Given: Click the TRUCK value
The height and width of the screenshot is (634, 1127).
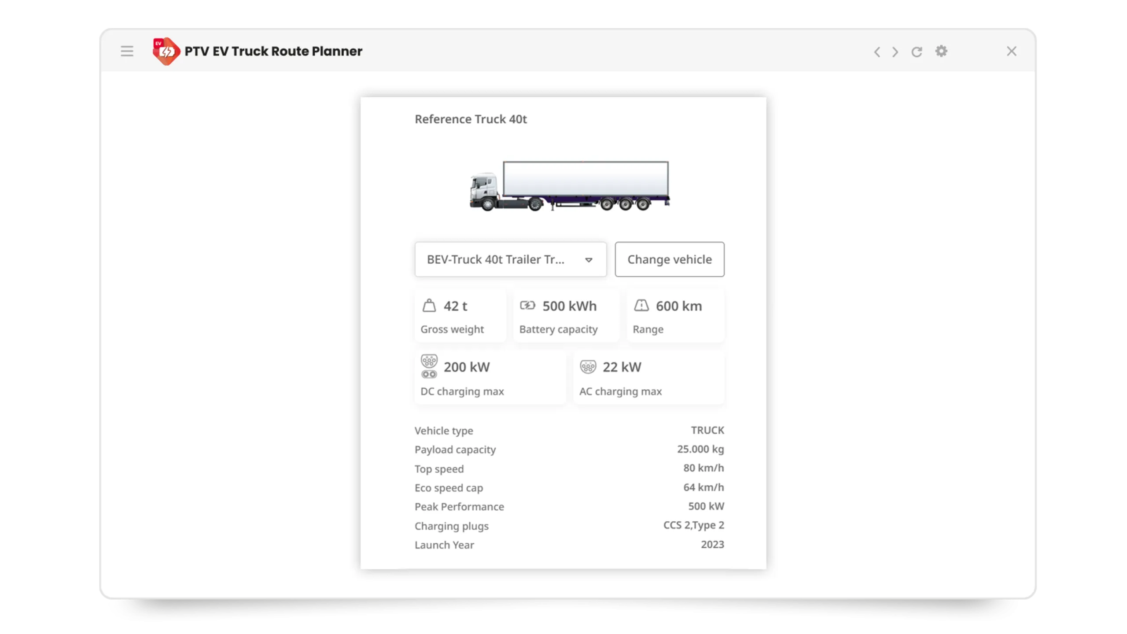Looking at the screenshot, I should pyautogui.click(x=707, y=430).
